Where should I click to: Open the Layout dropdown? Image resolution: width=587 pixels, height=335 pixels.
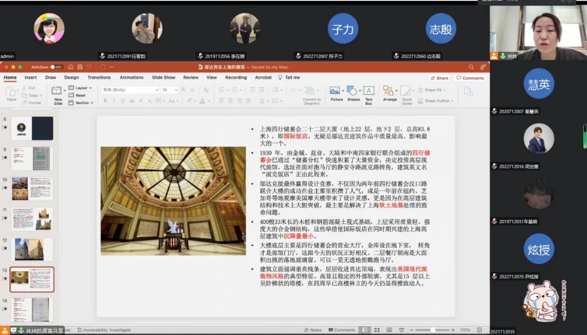coord(82,88)
